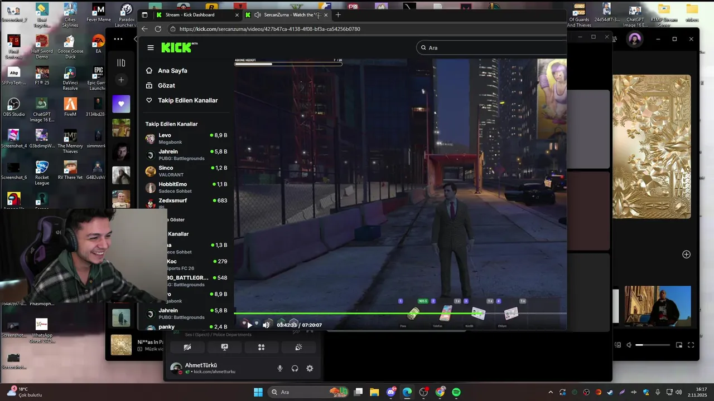Open Jahrein channel in followed list
The width and height of the screenshot is (714, 401).
pyautogui.click(x=186, y=155)
